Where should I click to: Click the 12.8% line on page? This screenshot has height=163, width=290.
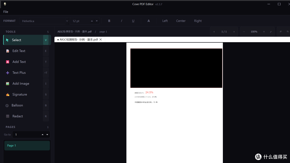click(x=146, y=102)
